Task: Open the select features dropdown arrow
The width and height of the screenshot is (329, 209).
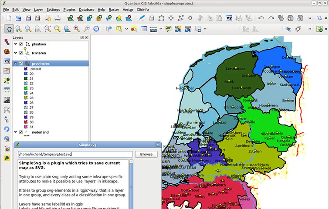Action: (x=126, y=29)
